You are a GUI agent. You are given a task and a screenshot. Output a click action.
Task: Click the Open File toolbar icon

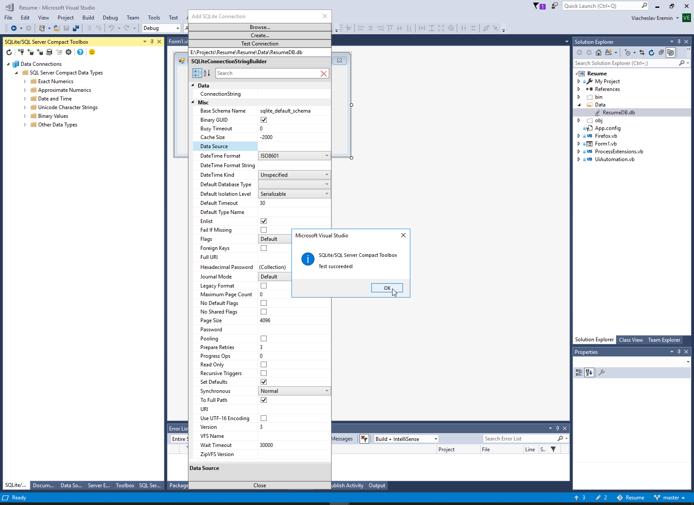(x=56, y=28)
